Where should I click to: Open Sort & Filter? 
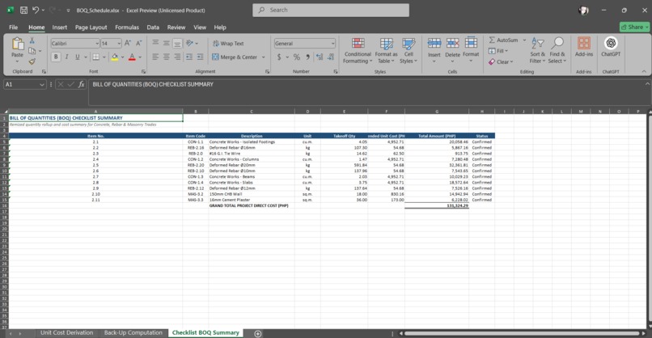[537, 51]
